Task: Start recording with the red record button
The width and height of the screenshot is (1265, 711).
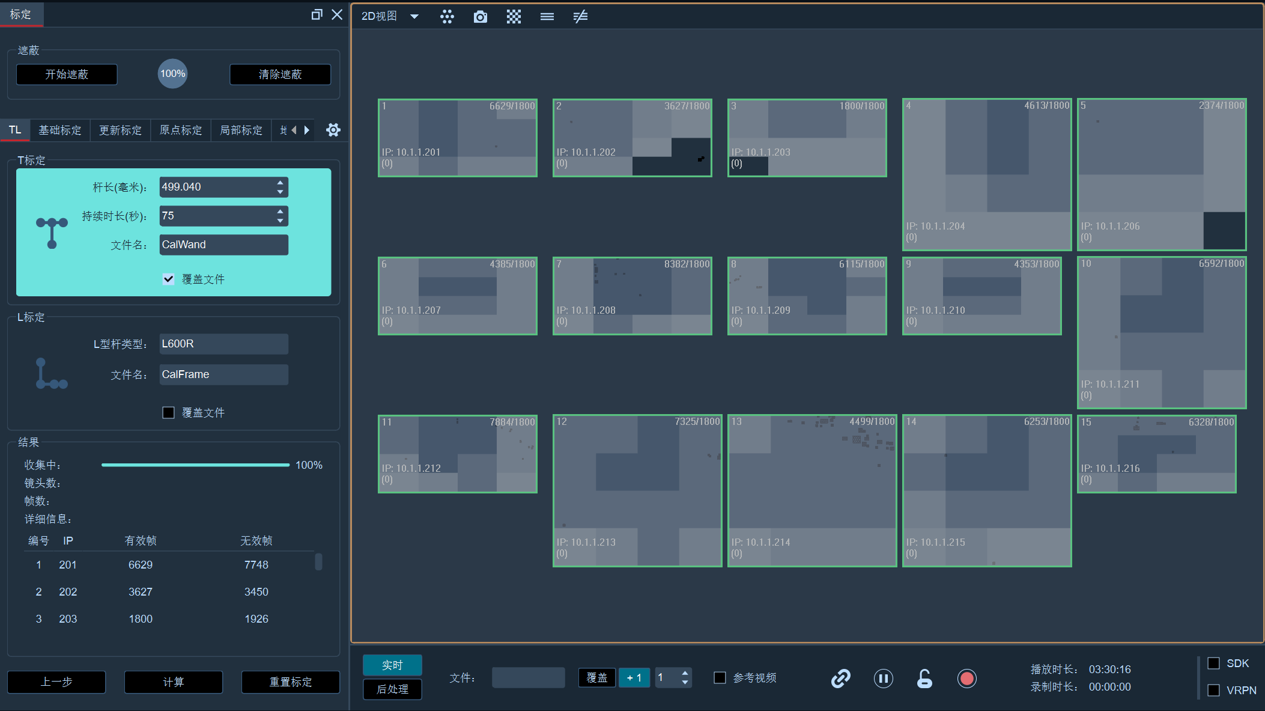Action: (966, 679)
